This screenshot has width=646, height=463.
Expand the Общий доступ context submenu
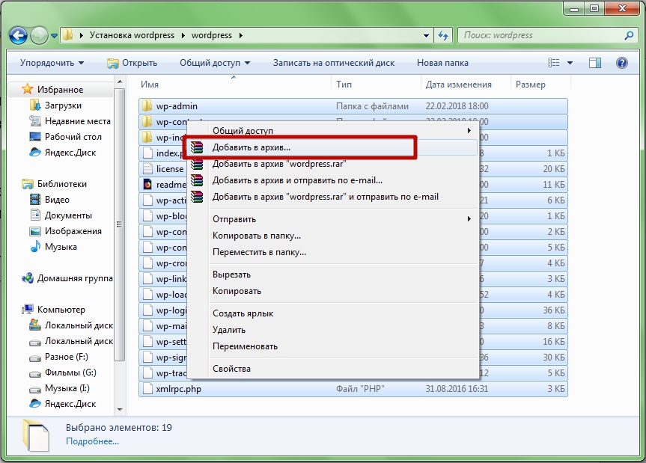pyautogui.click(x=332, y=131)
